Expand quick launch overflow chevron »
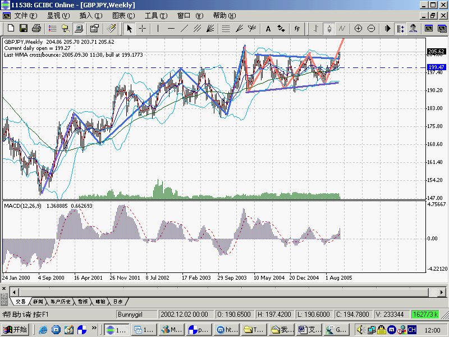Image resolution: width=449 pixels, height=337 pixels. point(94,328)
